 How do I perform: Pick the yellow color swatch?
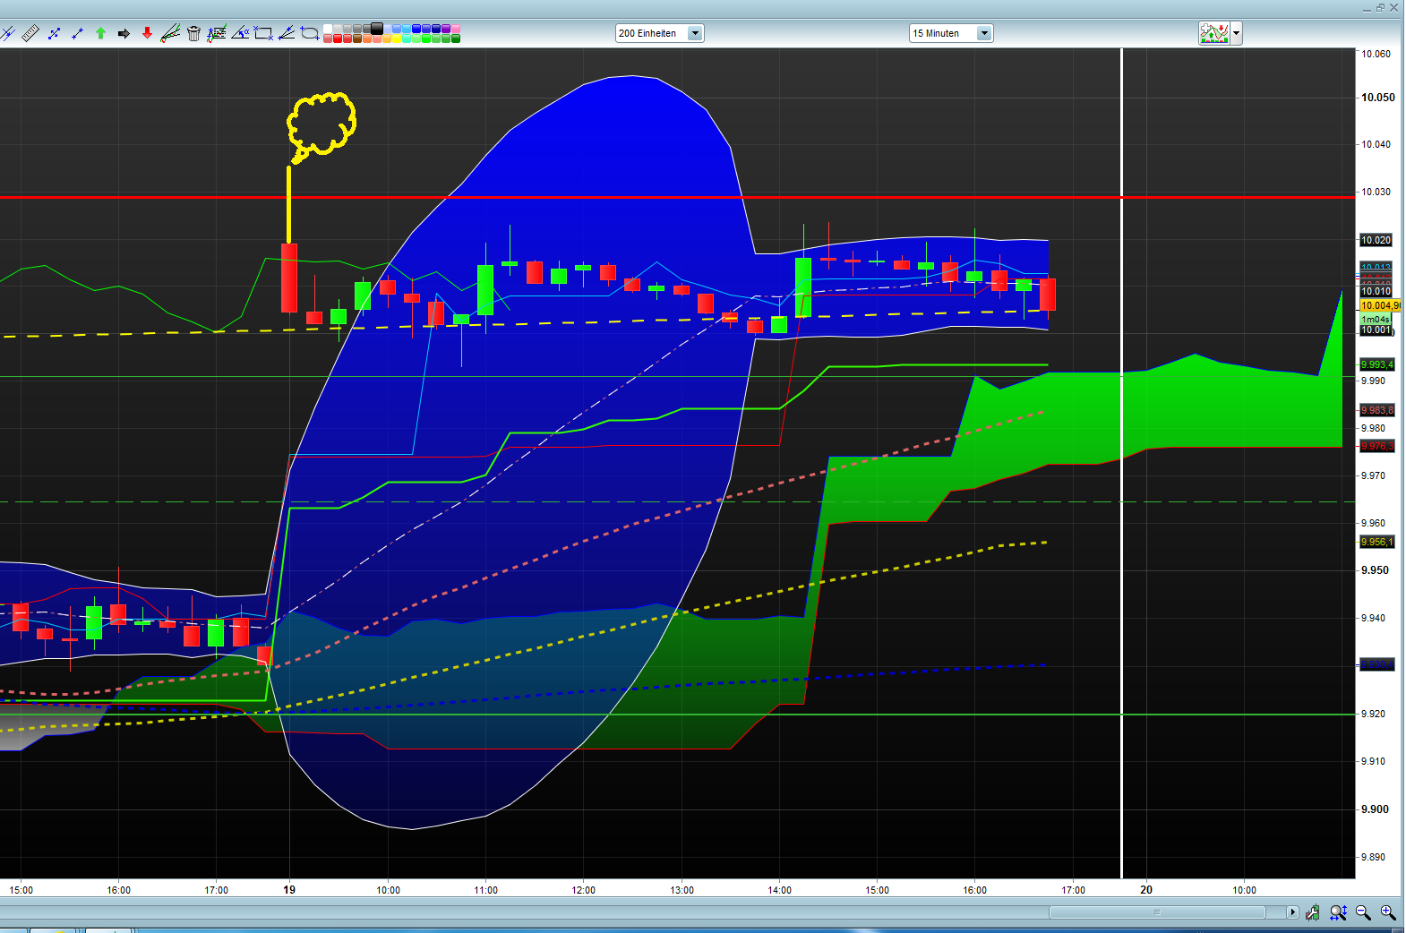pos(396,39)
